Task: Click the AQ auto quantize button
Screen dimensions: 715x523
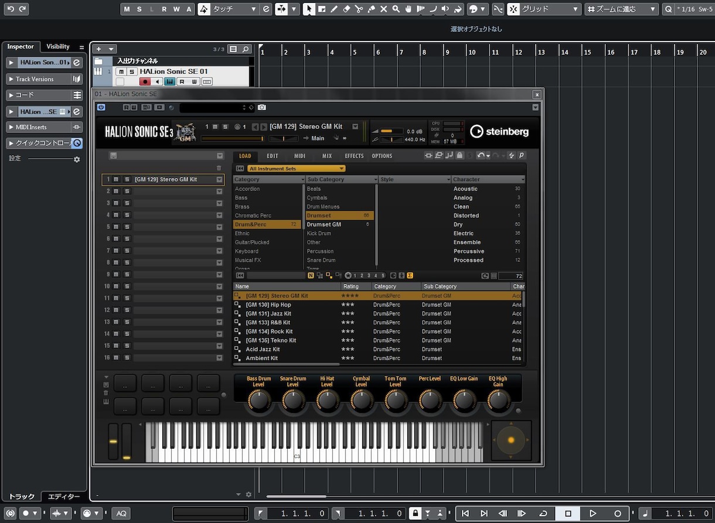Action: coord(121,514)
